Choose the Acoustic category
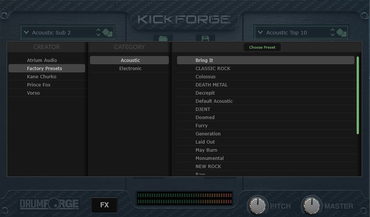The image size is (370, 217). [129, 60]
